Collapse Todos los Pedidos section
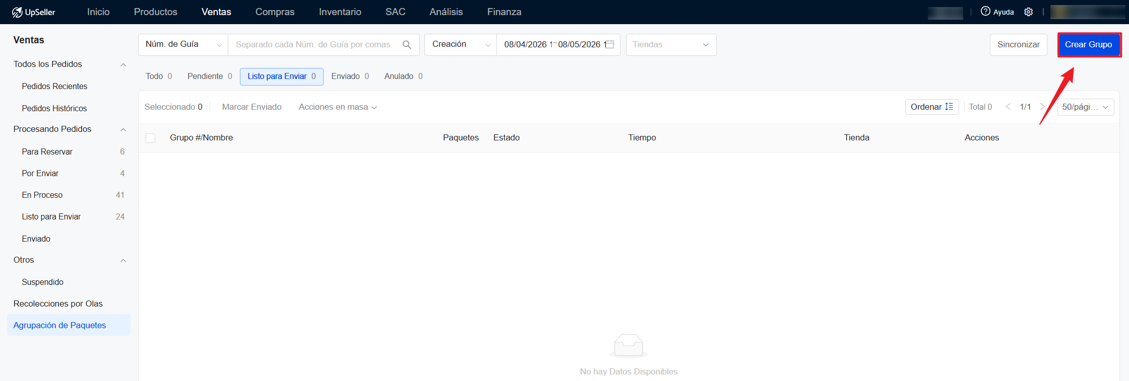Image resolution: width=1129 pixels, height=381 pixels. coord(123,64)
